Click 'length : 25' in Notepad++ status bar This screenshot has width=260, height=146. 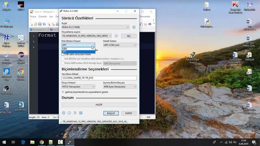pyautogui.click(x=34, y=117)
